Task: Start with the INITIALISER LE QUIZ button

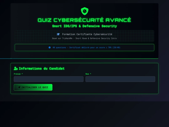Action: [33, 87]
